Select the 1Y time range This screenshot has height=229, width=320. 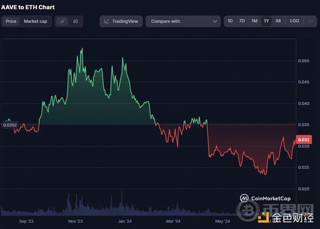point(266,21)
